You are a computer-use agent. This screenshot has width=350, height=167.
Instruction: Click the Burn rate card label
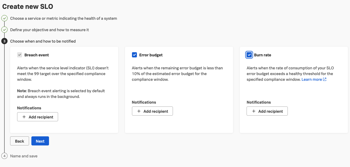click(263, 55)
